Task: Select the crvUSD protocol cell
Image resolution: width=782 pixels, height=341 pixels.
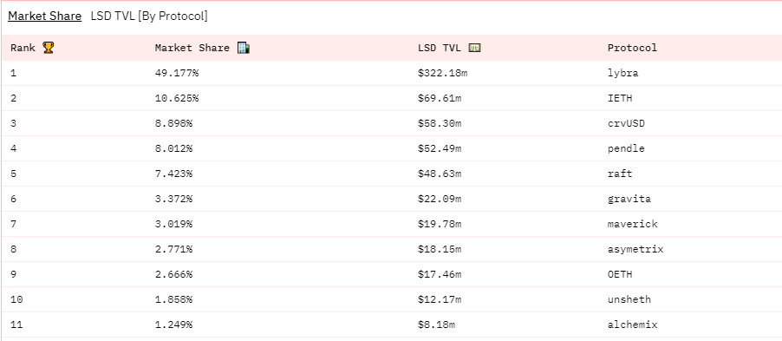Action: tap(626, 123)
